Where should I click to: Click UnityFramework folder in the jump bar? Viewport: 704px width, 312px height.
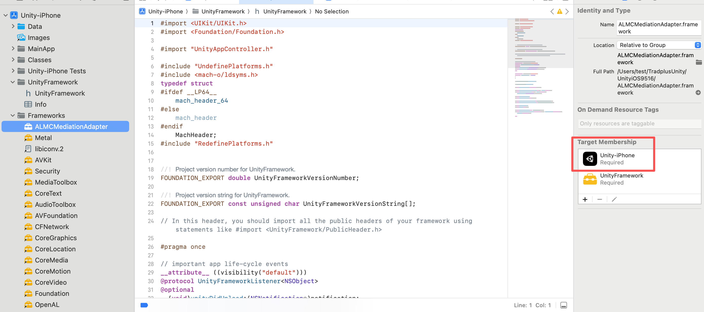pos(218,11)
